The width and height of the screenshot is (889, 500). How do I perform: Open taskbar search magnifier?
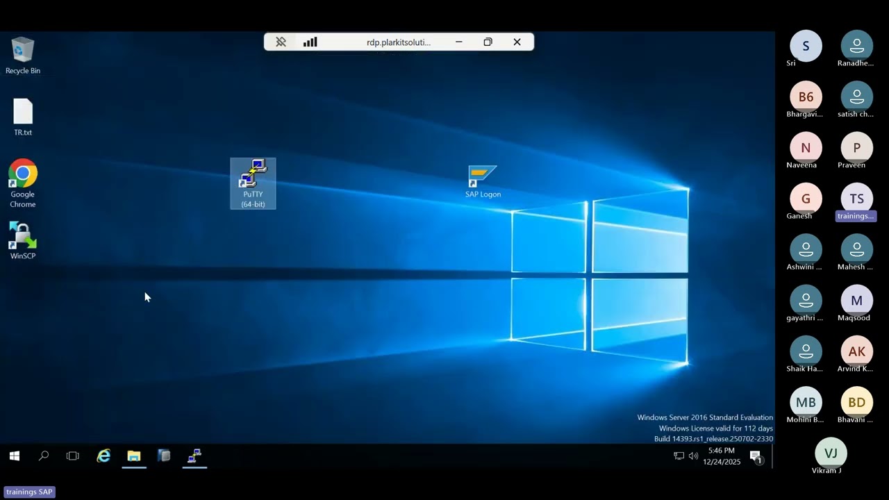click(44, 456)
